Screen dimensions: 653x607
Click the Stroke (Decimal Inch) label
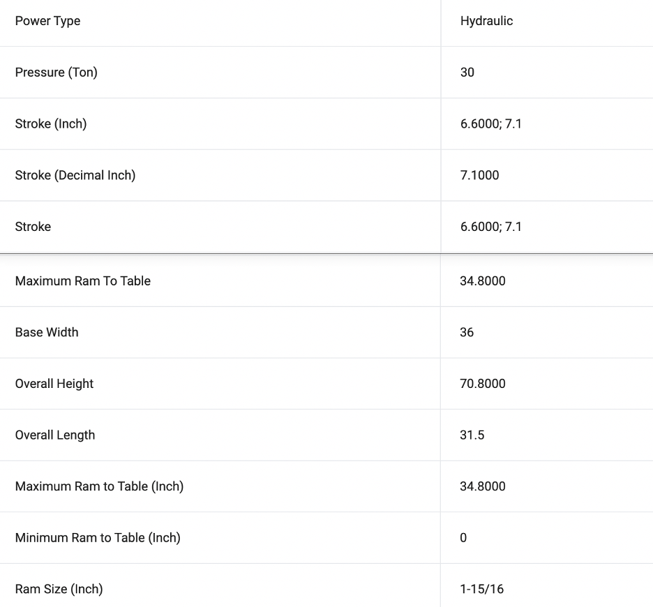tap(75, 175)
